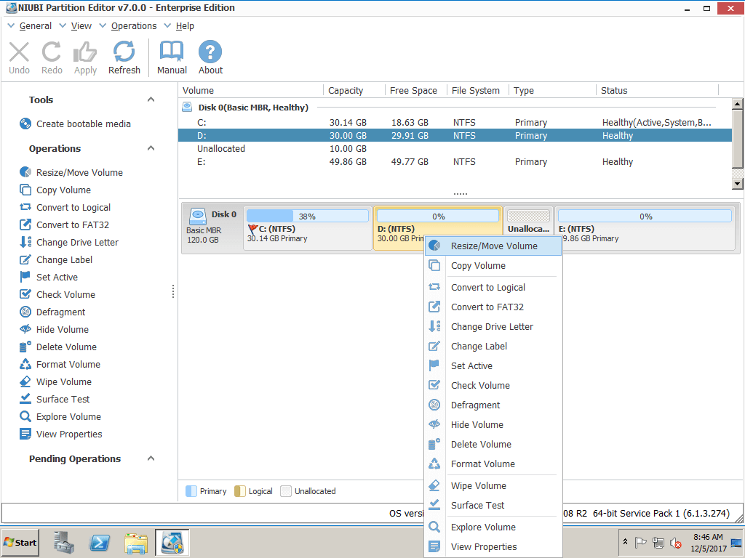Open the General menu

35,26
